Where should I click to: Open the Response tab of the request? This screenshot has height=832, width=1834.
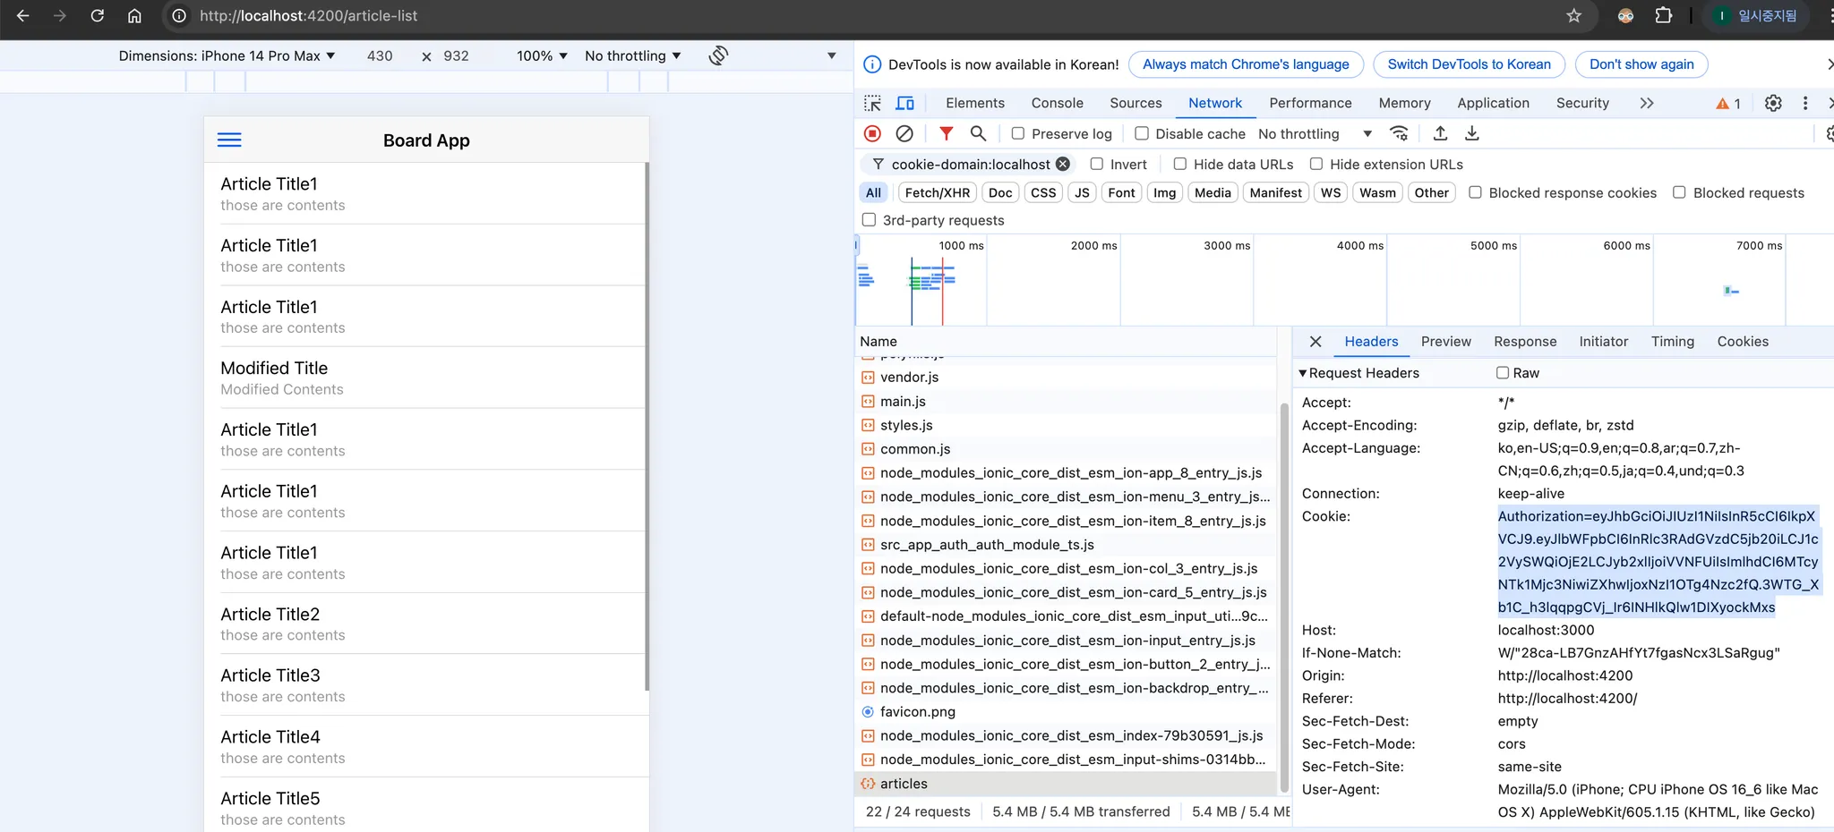[1524, 341]
